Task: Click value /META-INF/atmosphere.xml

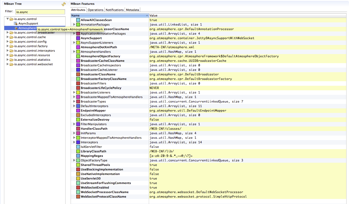Action: click(172, 47)
